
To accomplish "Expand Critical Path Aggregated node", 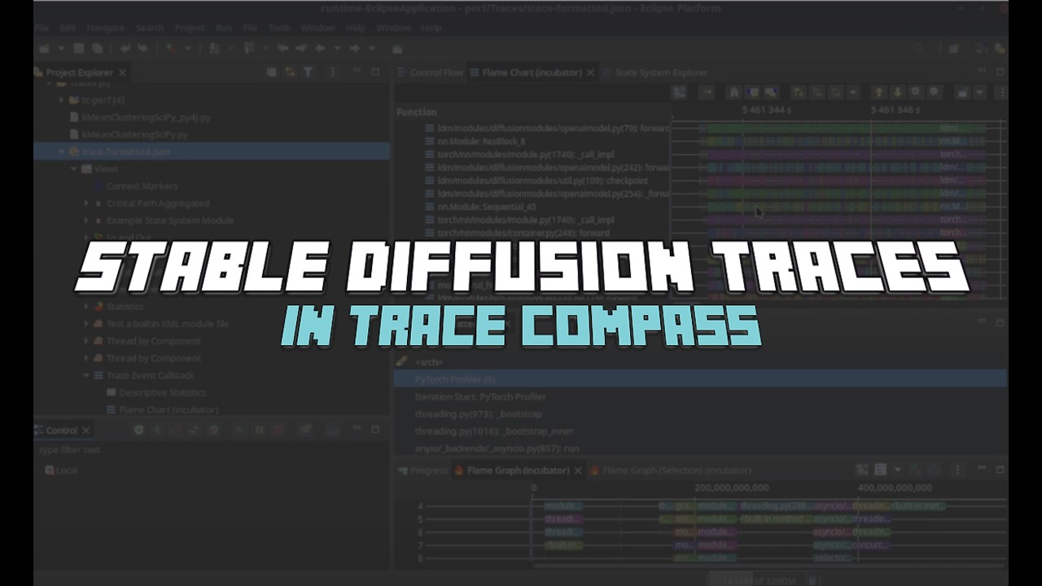I will point(86,203).
